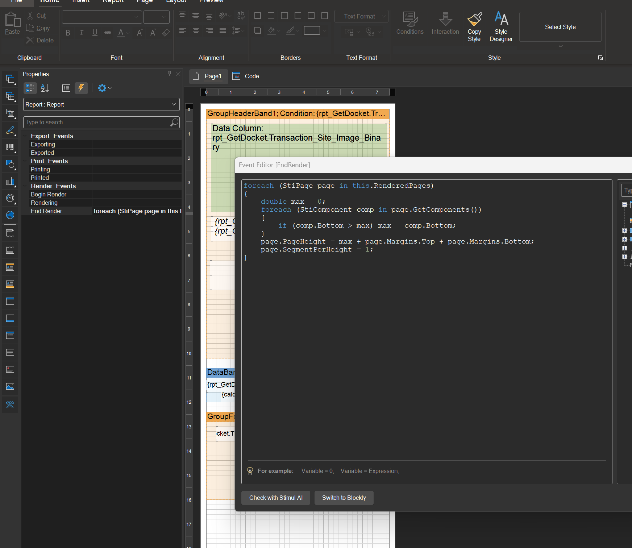Click Check with Stimul AI button
Image resolution: width=632 pixels, height=548 pixels.
[x=276, y=498]
